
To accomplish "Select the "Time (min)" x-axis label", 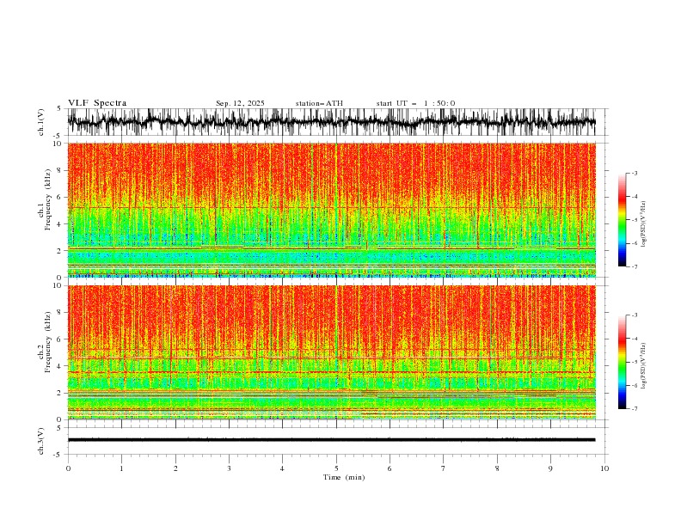I will point(344,477).
